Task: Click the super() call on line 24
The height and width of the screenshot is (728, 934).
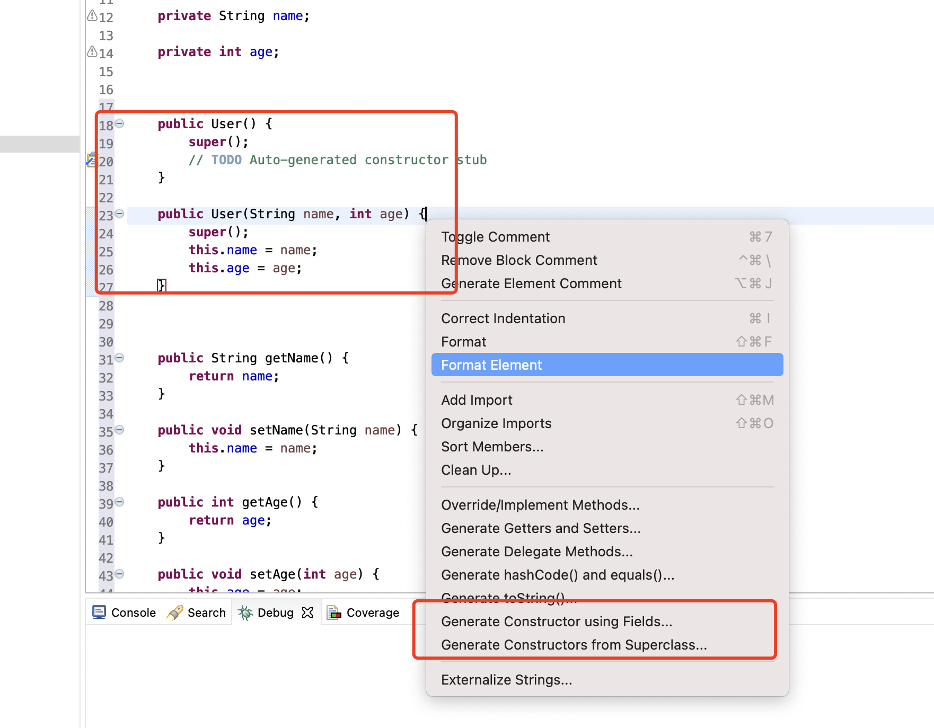Action: (x=218, y=232)
